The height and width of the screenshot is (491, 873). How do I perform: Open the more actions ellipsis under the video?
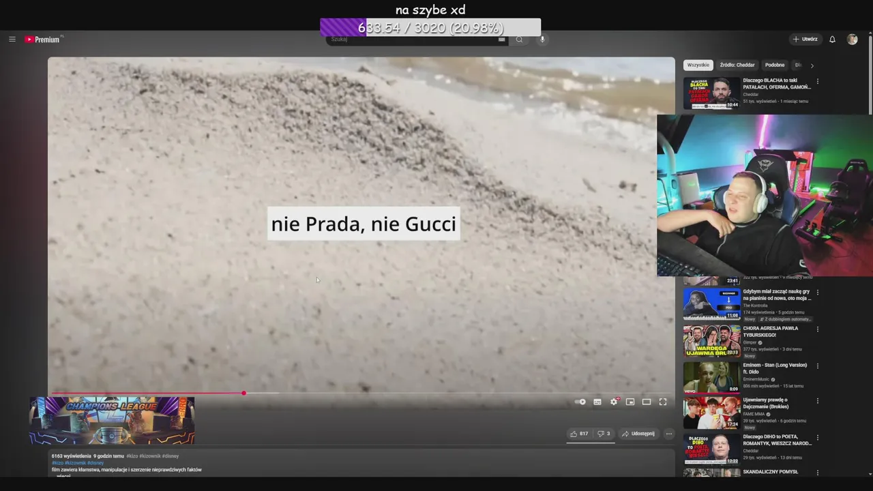(669, 434)
